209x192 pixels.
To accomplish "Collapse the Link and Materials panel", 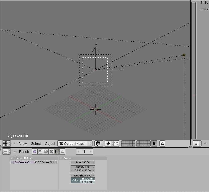I will (12, 158).
